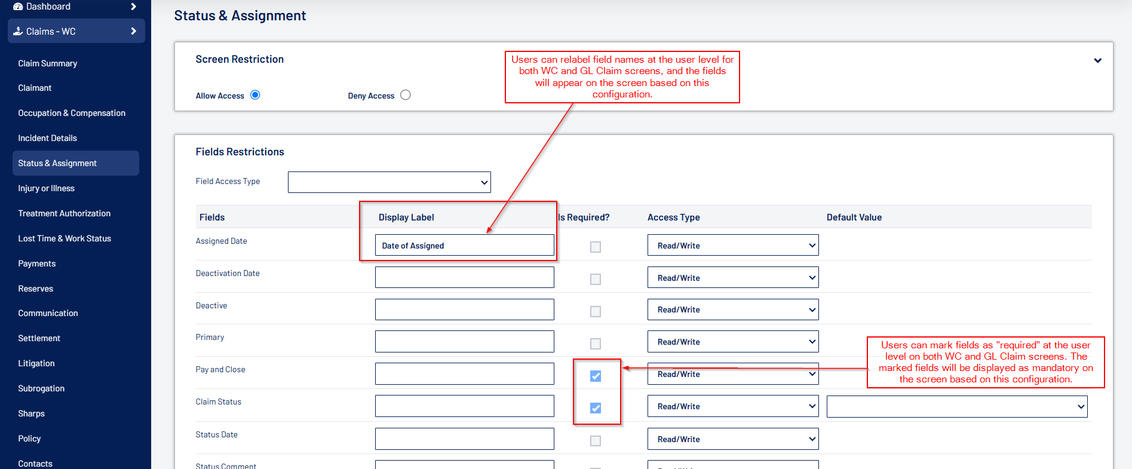Collapse the Screen Restriction panel chevron
Screen dimensions: 1132x469
(x=1097, y=60)
